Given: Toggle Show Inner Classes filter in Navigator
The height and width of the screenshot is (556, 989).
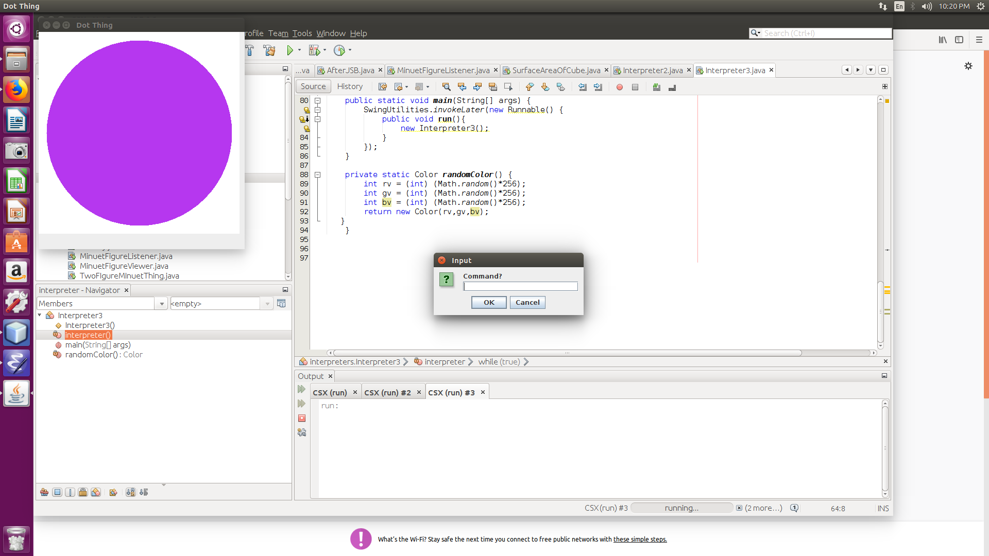Looking at the screenshot, I should 96,493.
